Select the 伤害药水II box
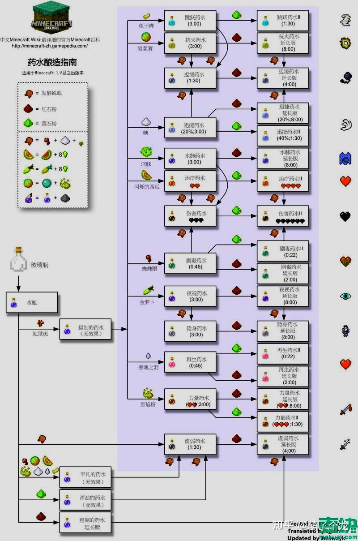358x541 pixels. pos(283,216)
